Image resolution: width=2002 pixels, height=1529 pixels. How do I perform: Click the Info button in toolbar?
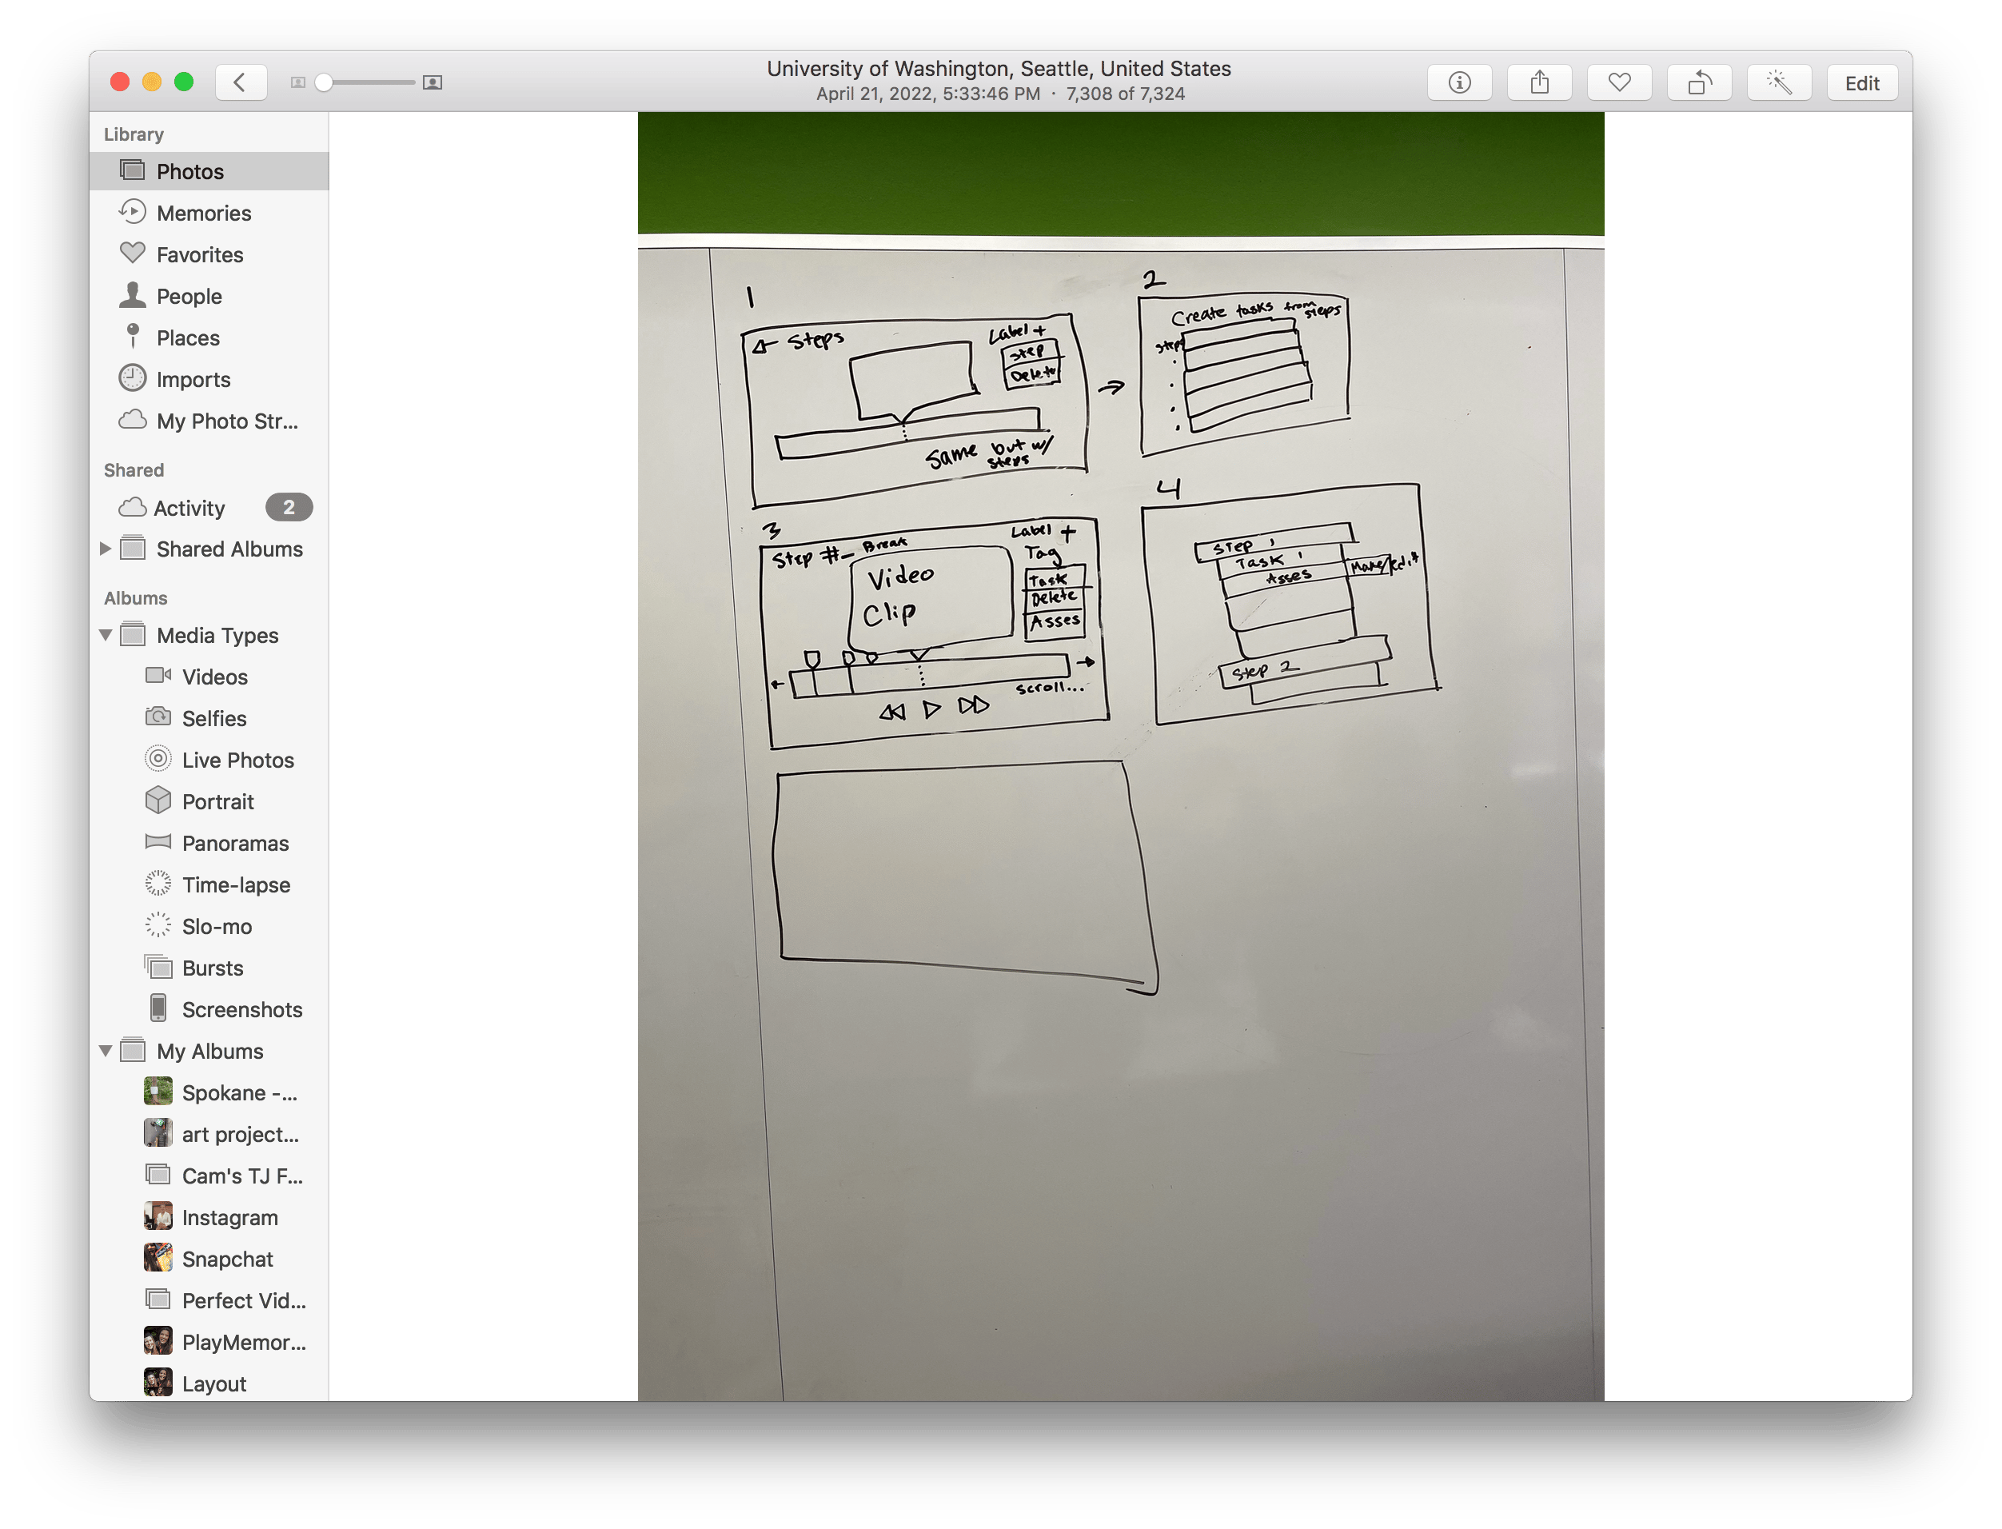point(1459,83)
